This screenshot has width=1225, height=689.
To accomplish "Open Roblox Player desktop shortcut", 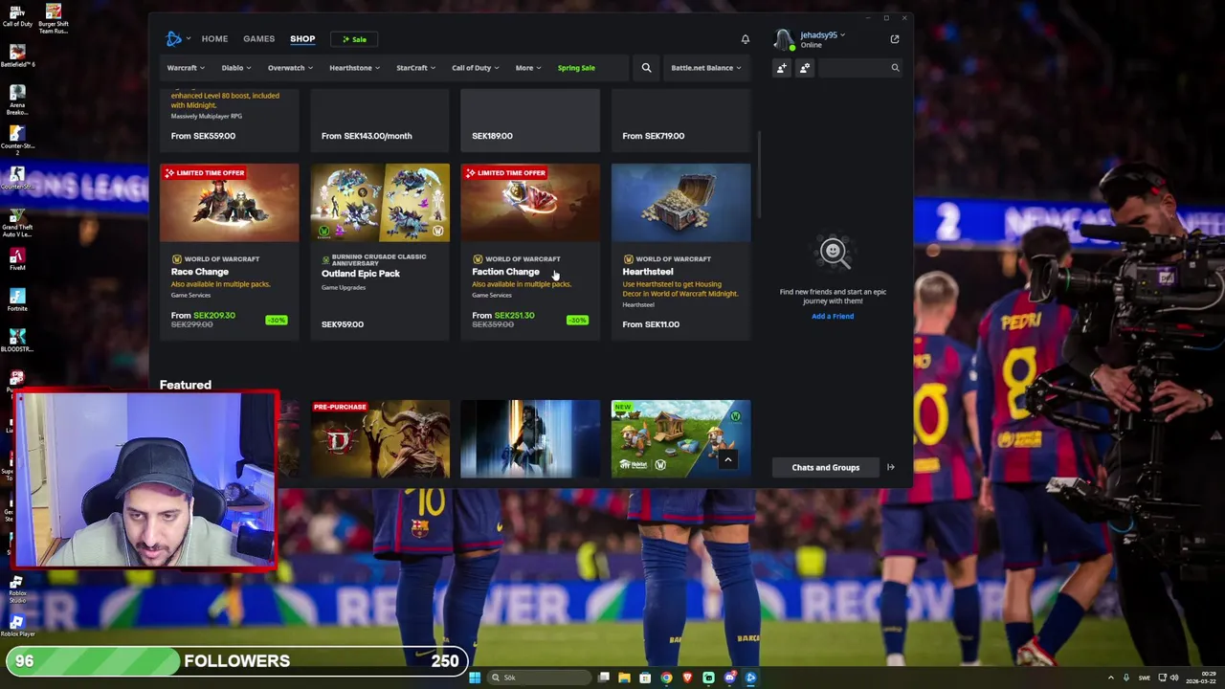I will coord(17,626).
